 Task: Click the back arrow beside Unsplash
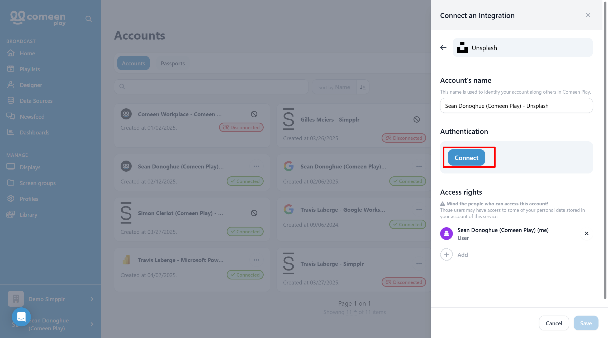(443, 47)
